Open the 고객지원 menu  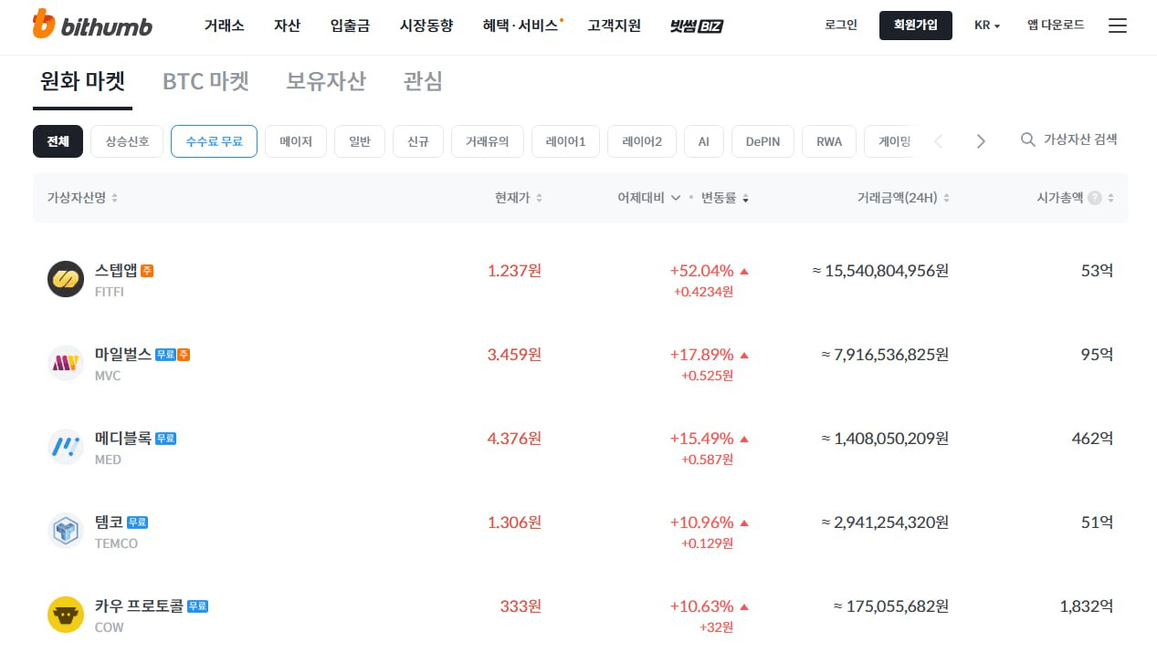click(614, 26)
